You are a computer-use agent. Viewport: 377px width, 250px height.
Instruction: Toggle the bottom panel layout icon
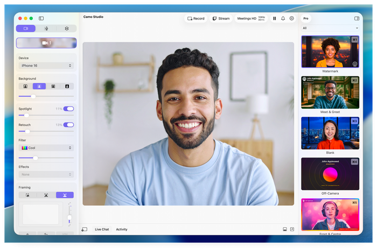pos(285,230)
